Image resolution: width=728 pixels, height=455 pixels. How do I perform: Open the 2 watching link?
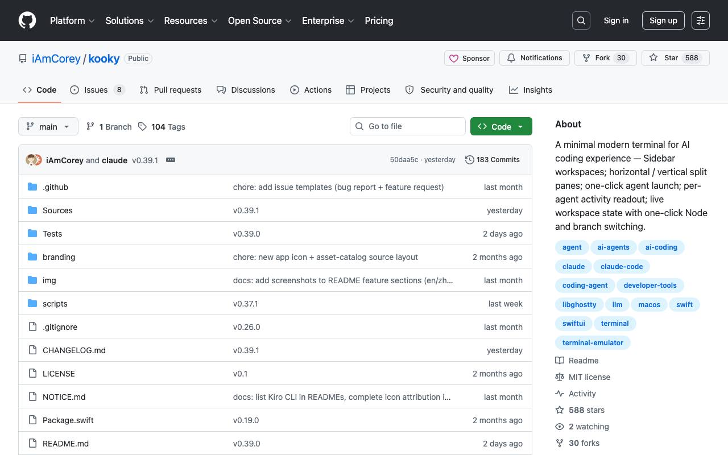click(x=582, y=427)
